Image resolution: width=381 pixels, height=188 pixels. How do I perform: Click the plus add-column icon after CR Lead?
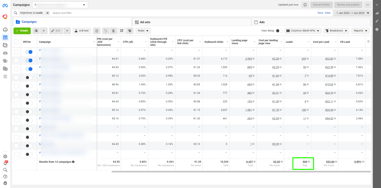coord(369,42)
